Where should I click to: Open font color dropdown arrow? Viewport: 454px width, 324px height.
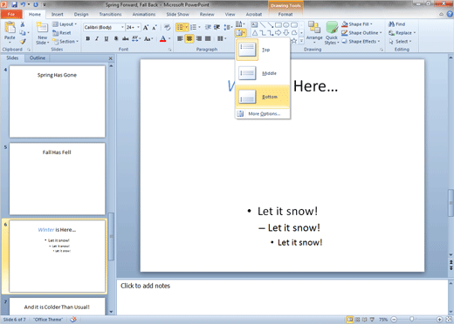point(169,38)
